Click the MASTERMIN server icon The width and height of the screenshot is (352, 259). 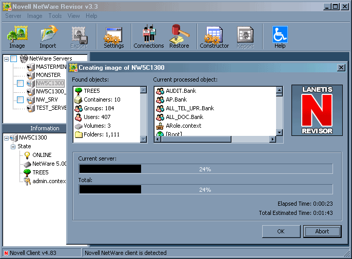tap(31, 67)
